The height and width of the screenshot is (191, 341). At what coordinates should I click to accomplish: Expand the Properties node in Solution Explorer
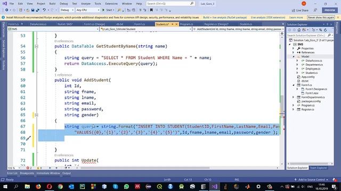293,48
